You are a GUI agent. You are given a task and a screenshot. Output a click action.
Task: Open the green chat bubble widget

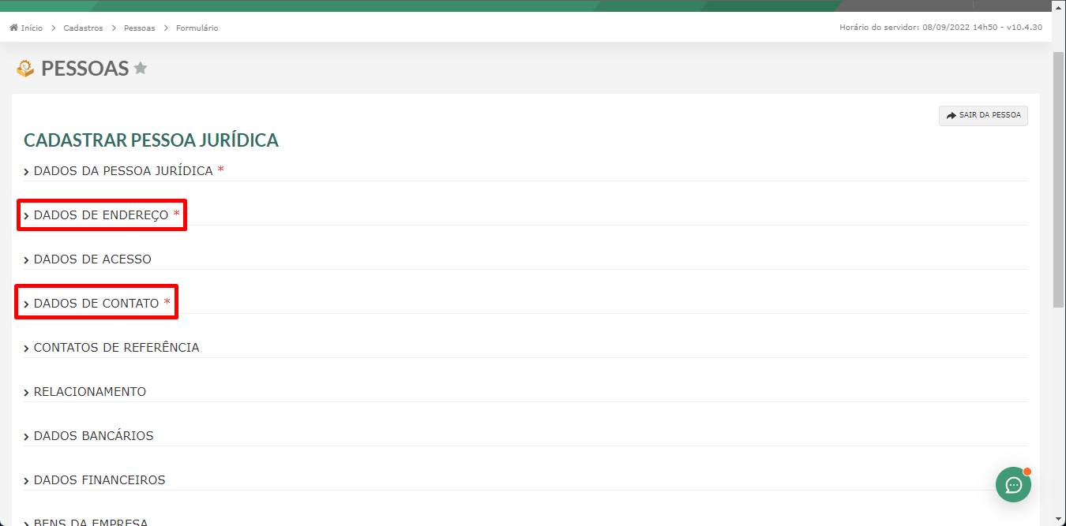[x=1013, y=484]
